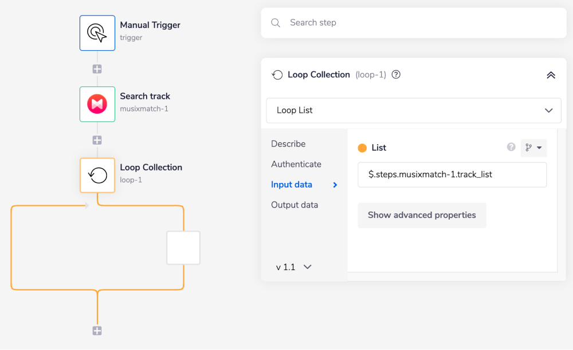Add step between Search track and Loop Collection
This screenshot has height=350, width=573.
click(97, 140)
